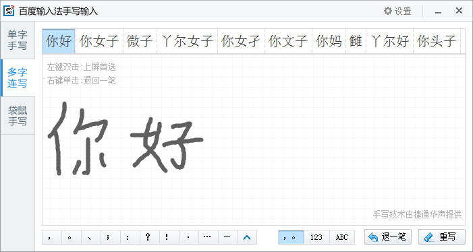This screenshot has width=473, height=252.
Task: Select candidate 你头子
Action: [x=437, y=41]
